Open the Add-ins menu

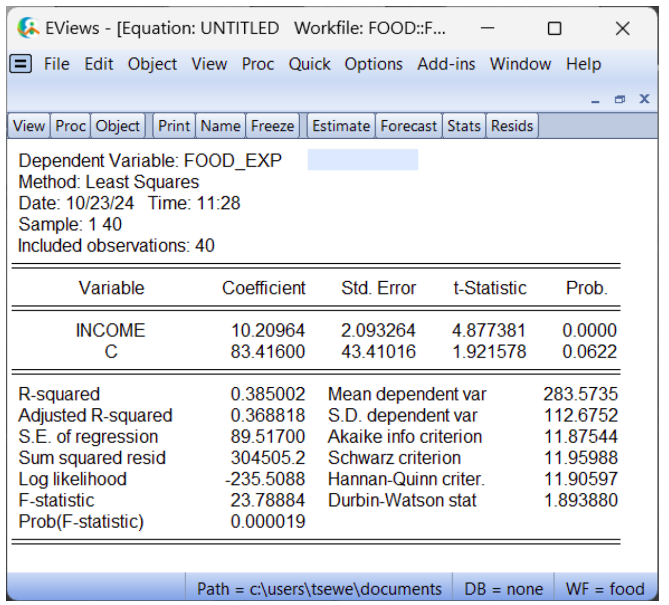[446, 64]
